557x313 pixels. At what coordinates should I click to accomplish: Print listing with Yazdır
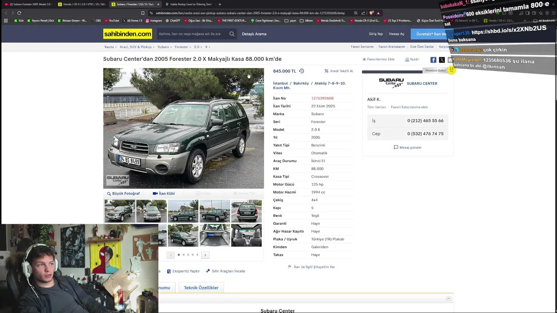click(x=412, y=59)
